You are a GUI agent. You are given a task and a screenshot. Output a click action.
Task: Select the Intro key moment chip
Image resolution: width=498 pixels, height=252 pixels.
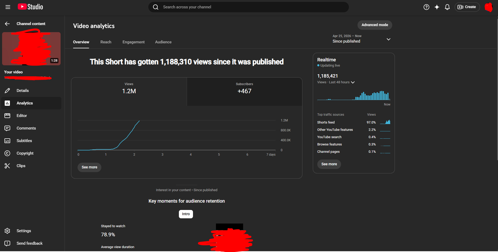tap(186, 214)
